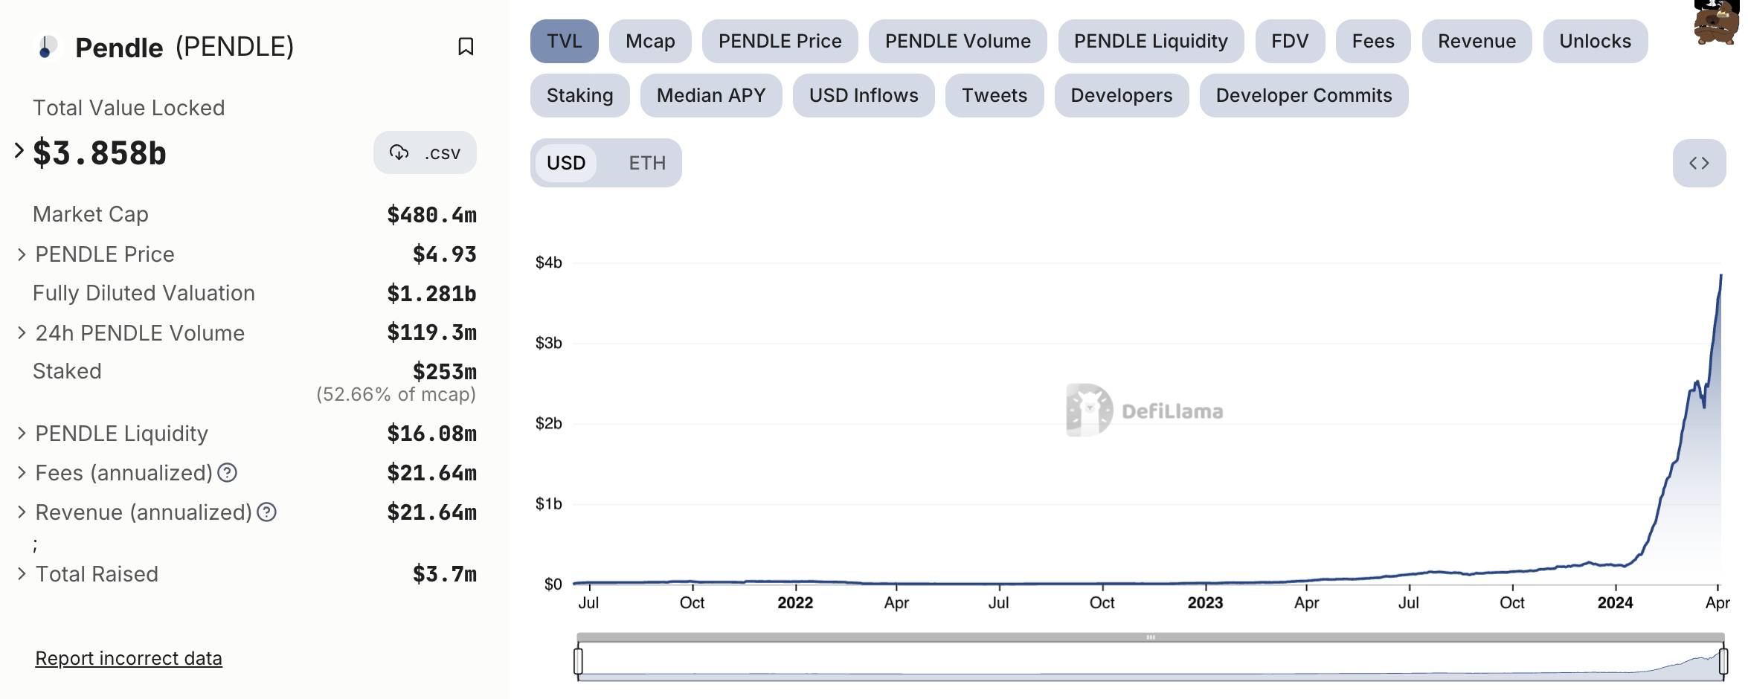Enable the Developer Commits chart tab
The image size is (1748, 699).
click(x=1303, y=96)
